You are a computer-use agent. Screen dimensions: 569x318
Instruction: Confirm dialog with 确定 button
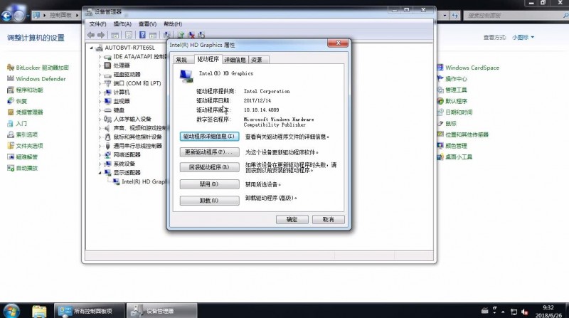point(292,219)
